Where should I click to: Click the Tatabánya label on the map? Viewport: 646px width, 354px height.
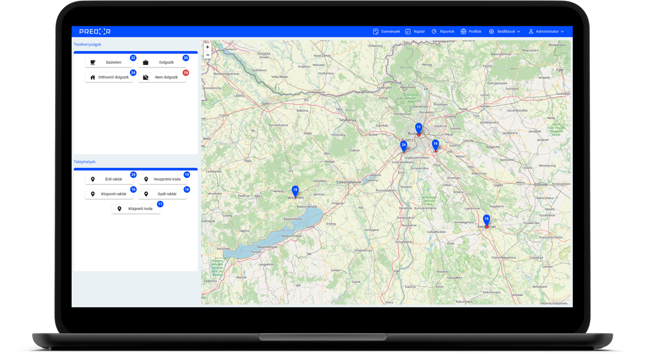pos(347,120)
